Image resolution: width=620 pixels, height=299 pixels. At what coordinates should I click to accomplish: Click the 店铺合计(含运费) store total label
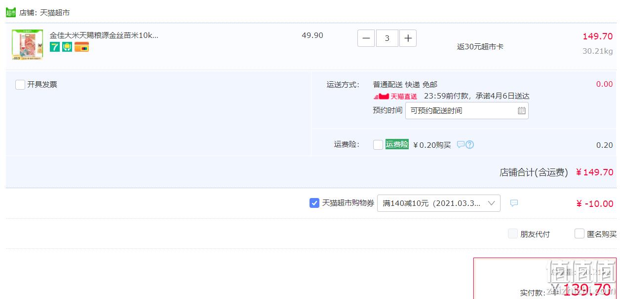(x=534, y=172)
